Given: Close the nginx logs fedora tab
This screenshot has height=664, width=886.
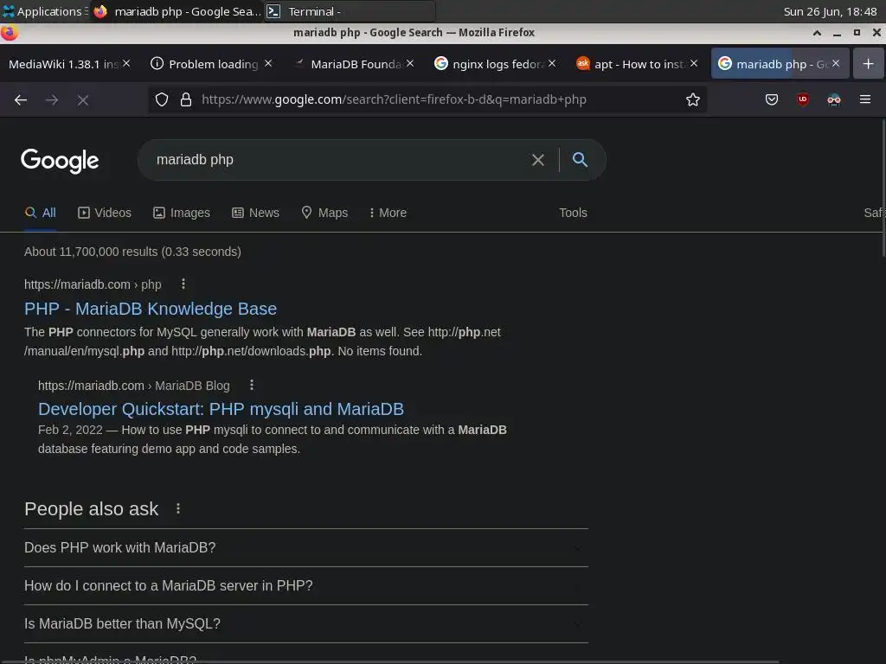Looking at the screenshot, I should 552,63.
